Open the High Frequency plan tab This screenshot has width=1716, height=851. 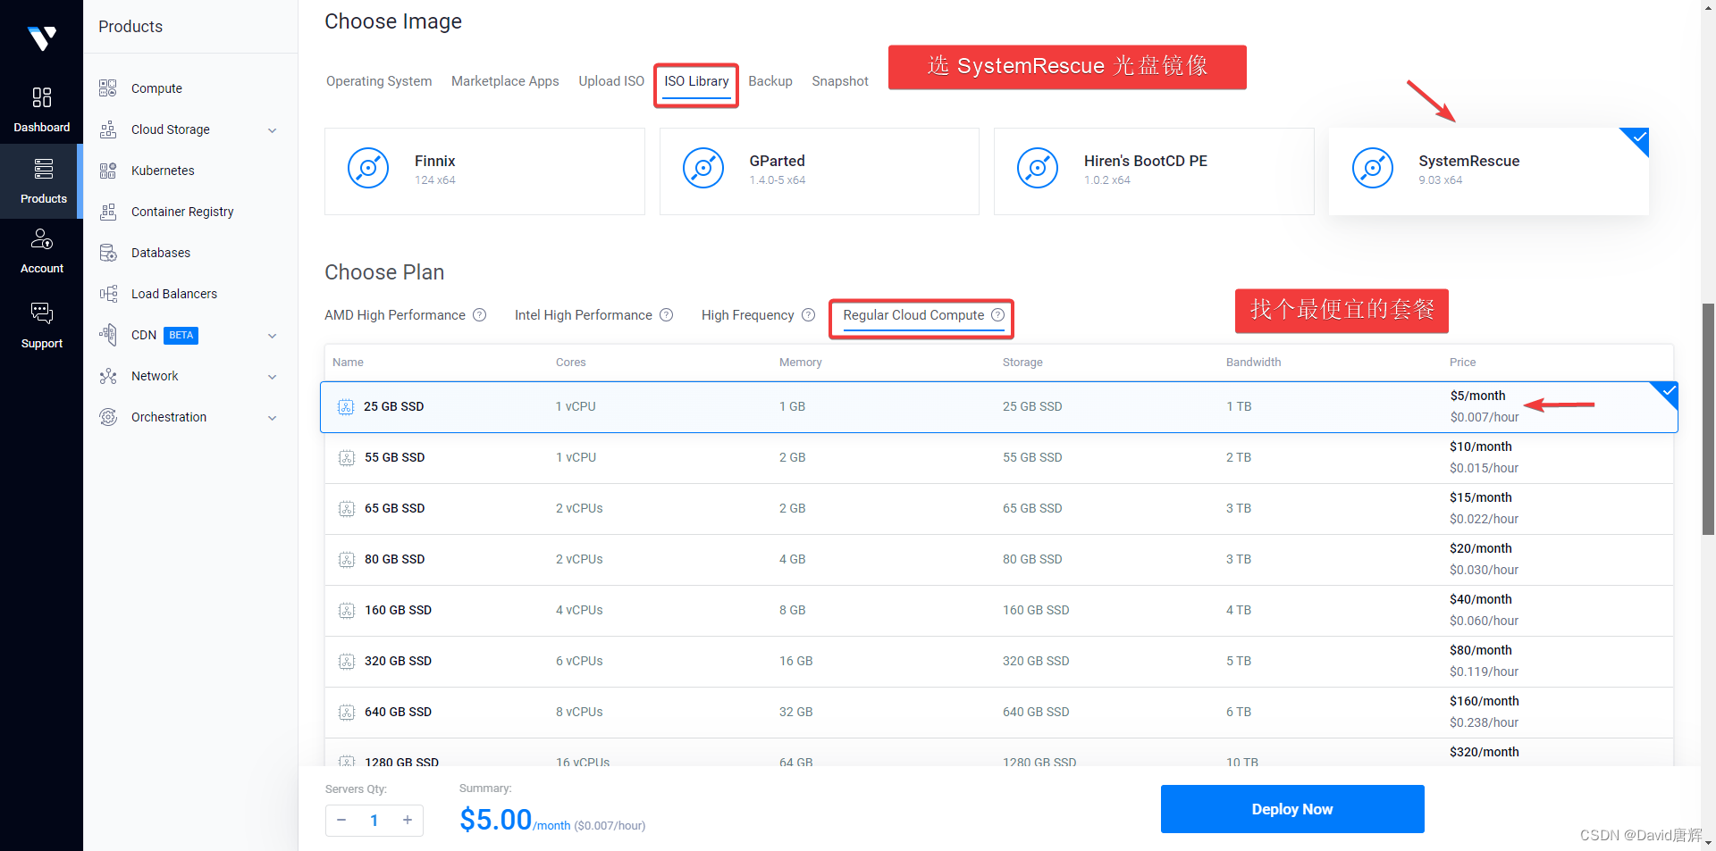click(748, 315)
